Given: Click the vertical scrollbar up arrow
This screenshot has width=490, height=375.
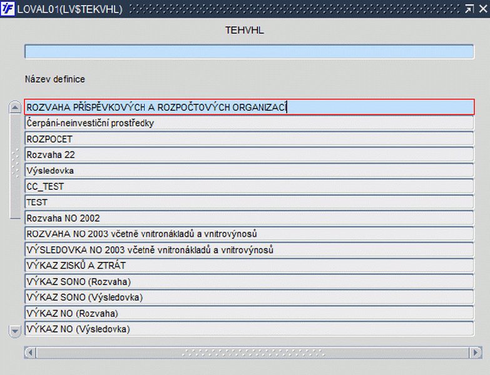Looking at the screenshot, I should click(x=15, y=107).
